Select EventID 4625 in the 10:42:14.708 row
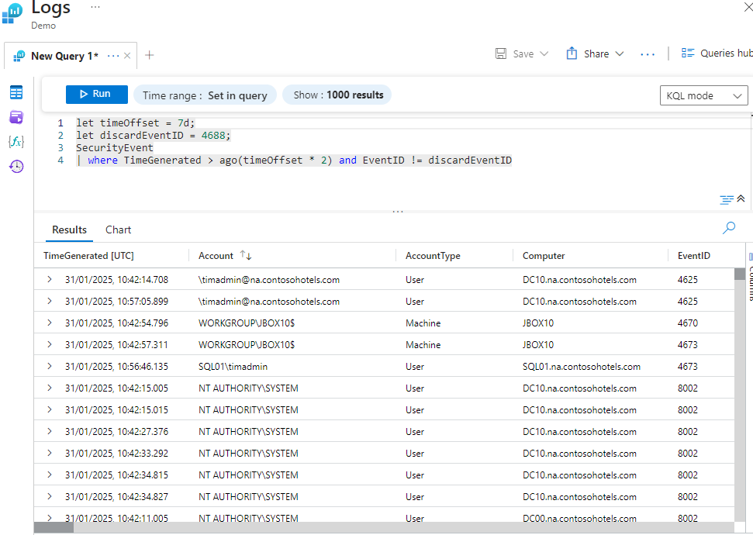Viewport: 753px width, 535px height. (687, 279)
